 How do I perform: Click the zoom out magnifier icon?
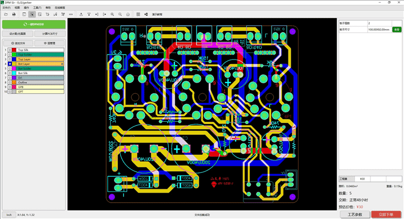pos(120,15)
